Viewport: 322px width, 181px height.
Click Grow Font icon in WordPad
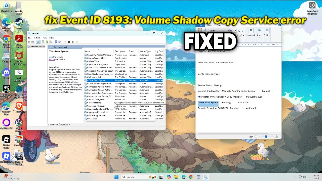click(x=239, y=31)
